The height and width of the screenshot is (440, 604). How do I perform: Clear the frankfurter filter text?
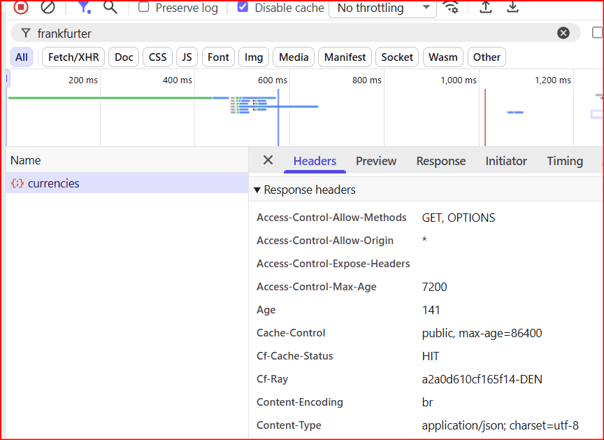pyautogui.click(x=563, y=33)
